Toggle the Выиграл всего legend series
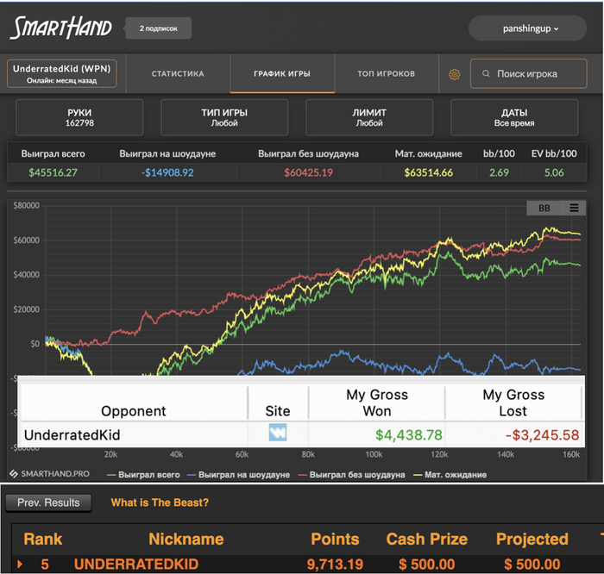 pos(143,475)
